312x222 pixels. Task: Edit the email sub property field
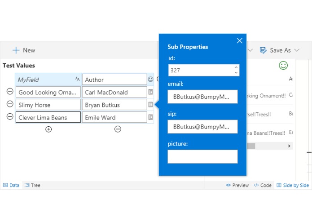click(x=202, y=97)
